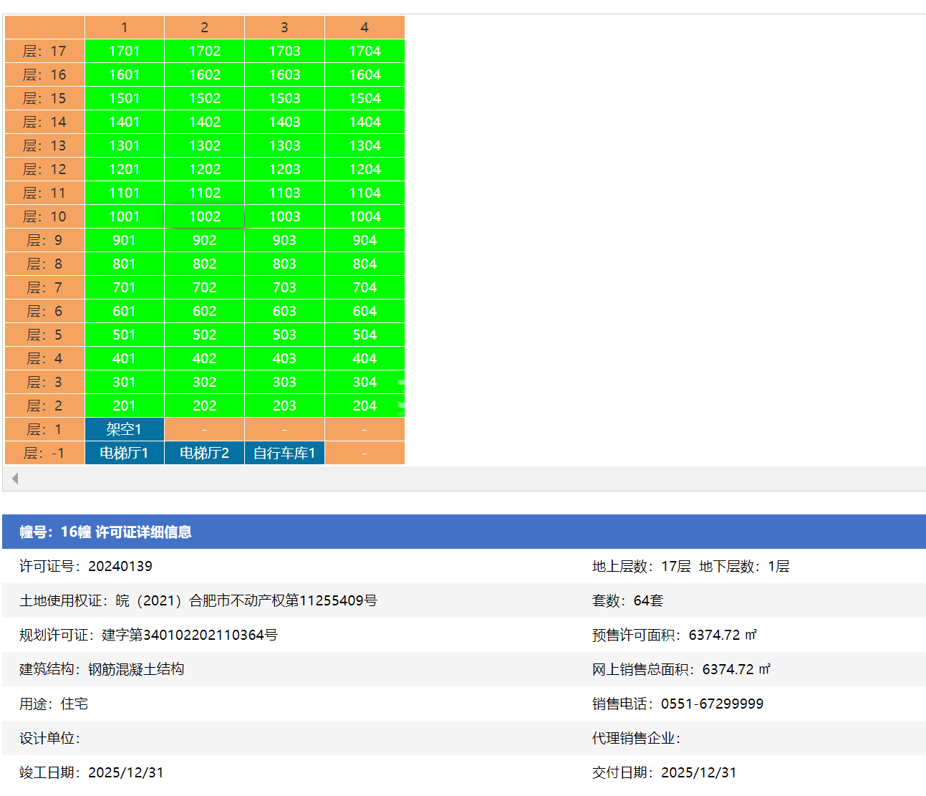Screen dimensions: 926x796
Task: Click unit 802
Action: point(205,264)
